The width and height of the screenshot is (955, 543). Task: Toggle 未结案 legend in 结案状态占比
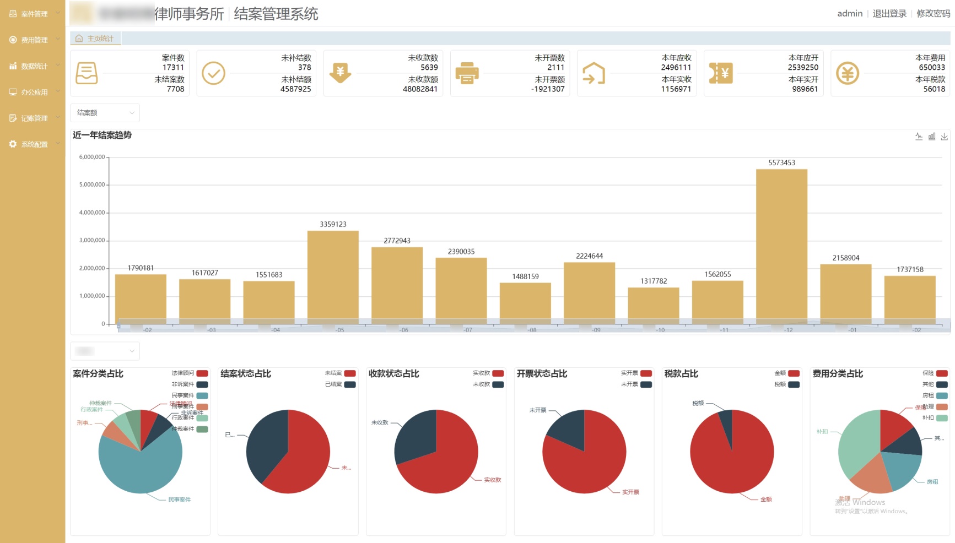coord(340,373)
